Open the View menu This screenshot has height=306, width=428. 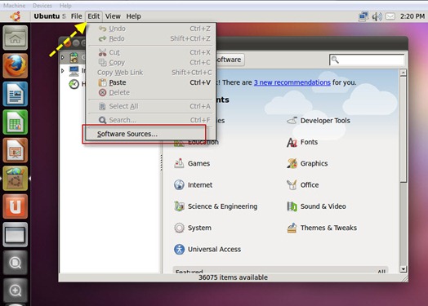pos(113,16)
